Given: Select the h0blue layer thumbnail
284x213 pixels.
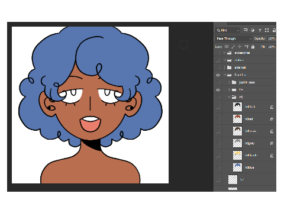Looking at the screenshot, I should click(x=237, y=167).
